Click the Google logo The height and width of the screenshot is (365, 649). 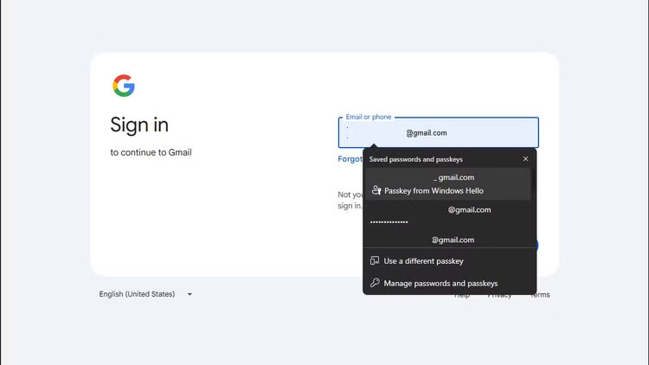[124, 86]
